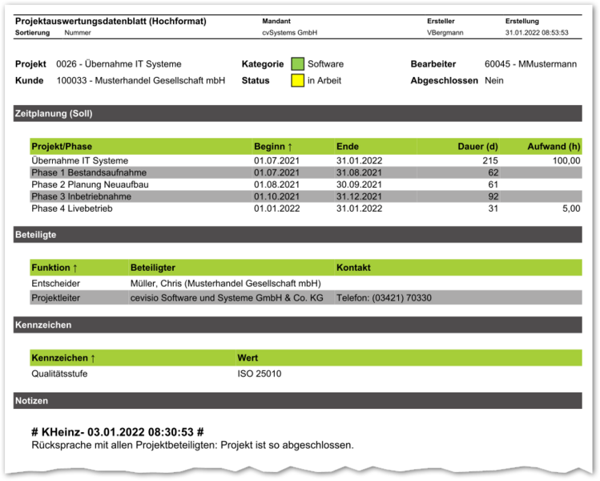600x481 pixels.
Task: Select the row name Übernahme IT Systeme
Action: pyautogui.click(x=79, y=160)
